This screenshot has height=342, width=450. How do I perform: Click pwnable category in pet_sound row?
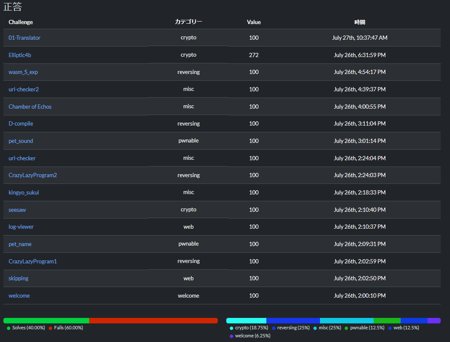pos(189,140)
